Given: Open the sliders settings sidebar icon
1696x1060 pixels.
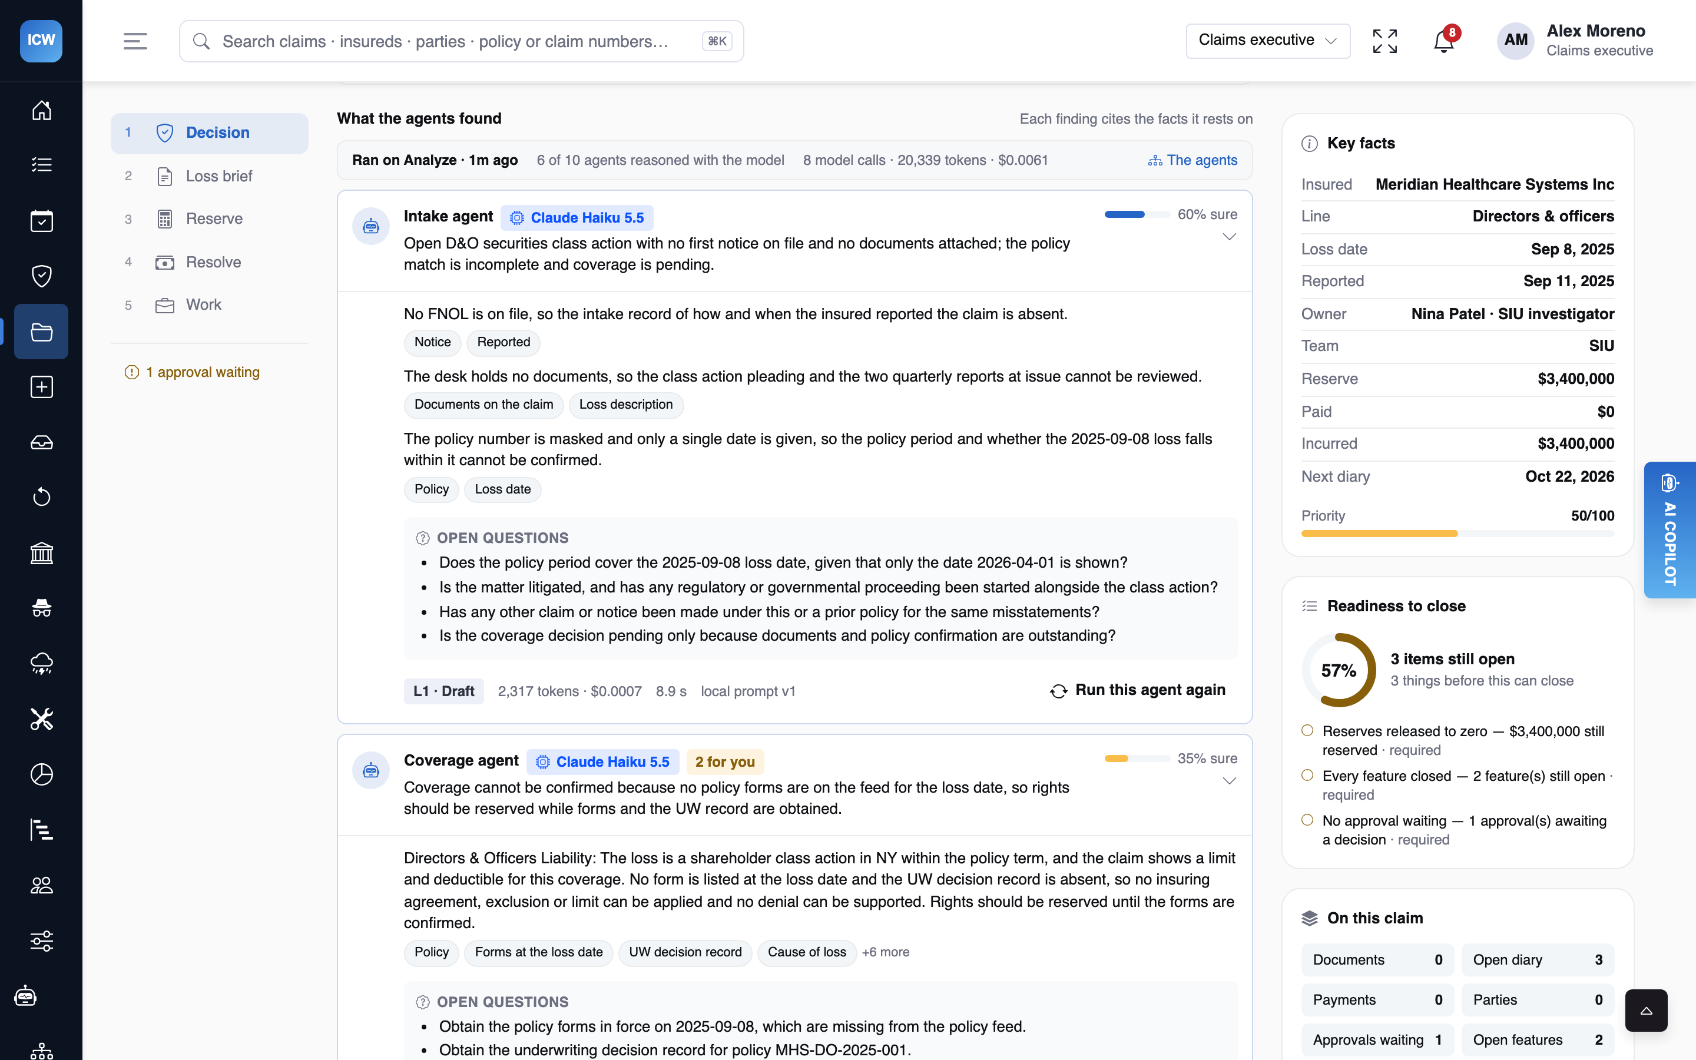Looking at the screenshot, I should pos(41,941).
